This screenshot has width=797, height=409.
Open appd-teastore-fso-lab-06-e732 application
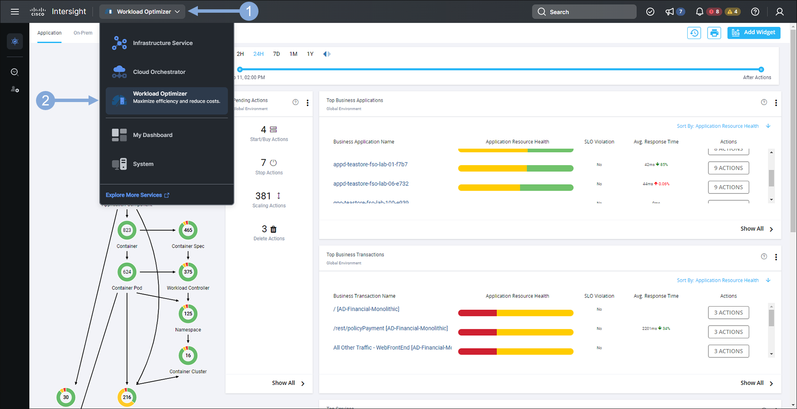coord(371,184)
